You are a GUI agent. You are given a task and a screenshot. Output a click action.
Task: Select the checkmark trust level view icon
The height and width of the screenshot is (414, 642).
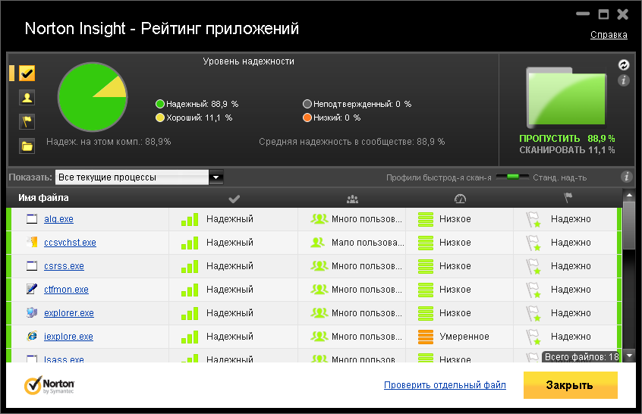tap(27, 74)
